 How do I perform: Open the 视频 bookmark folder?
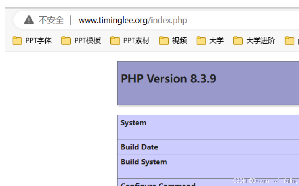coord(173,40)
